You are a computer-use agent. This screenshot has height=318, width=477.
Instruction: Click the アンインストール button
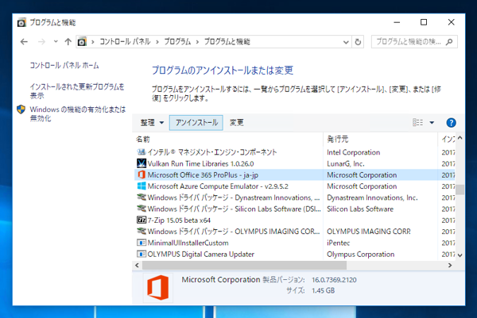[x=196, y=123]
